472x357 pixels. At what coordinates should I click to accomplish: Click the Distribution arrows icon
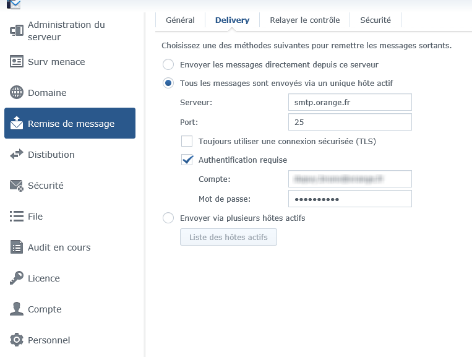17,155
